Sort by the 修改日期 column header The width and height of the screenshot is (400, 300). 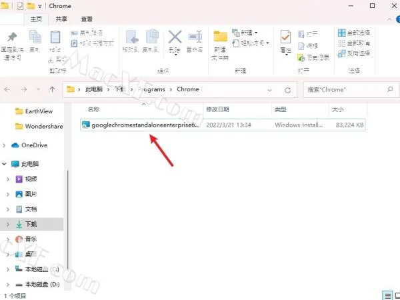click(x=217, y=109)
